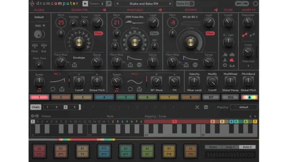Select engine tab 2
The height and width of the screenshot is (162, 288).
click(61, 97)
